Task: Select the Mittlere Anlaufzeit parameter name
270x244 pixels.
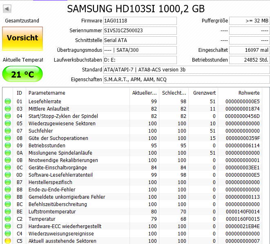Action: click(49, 109)
